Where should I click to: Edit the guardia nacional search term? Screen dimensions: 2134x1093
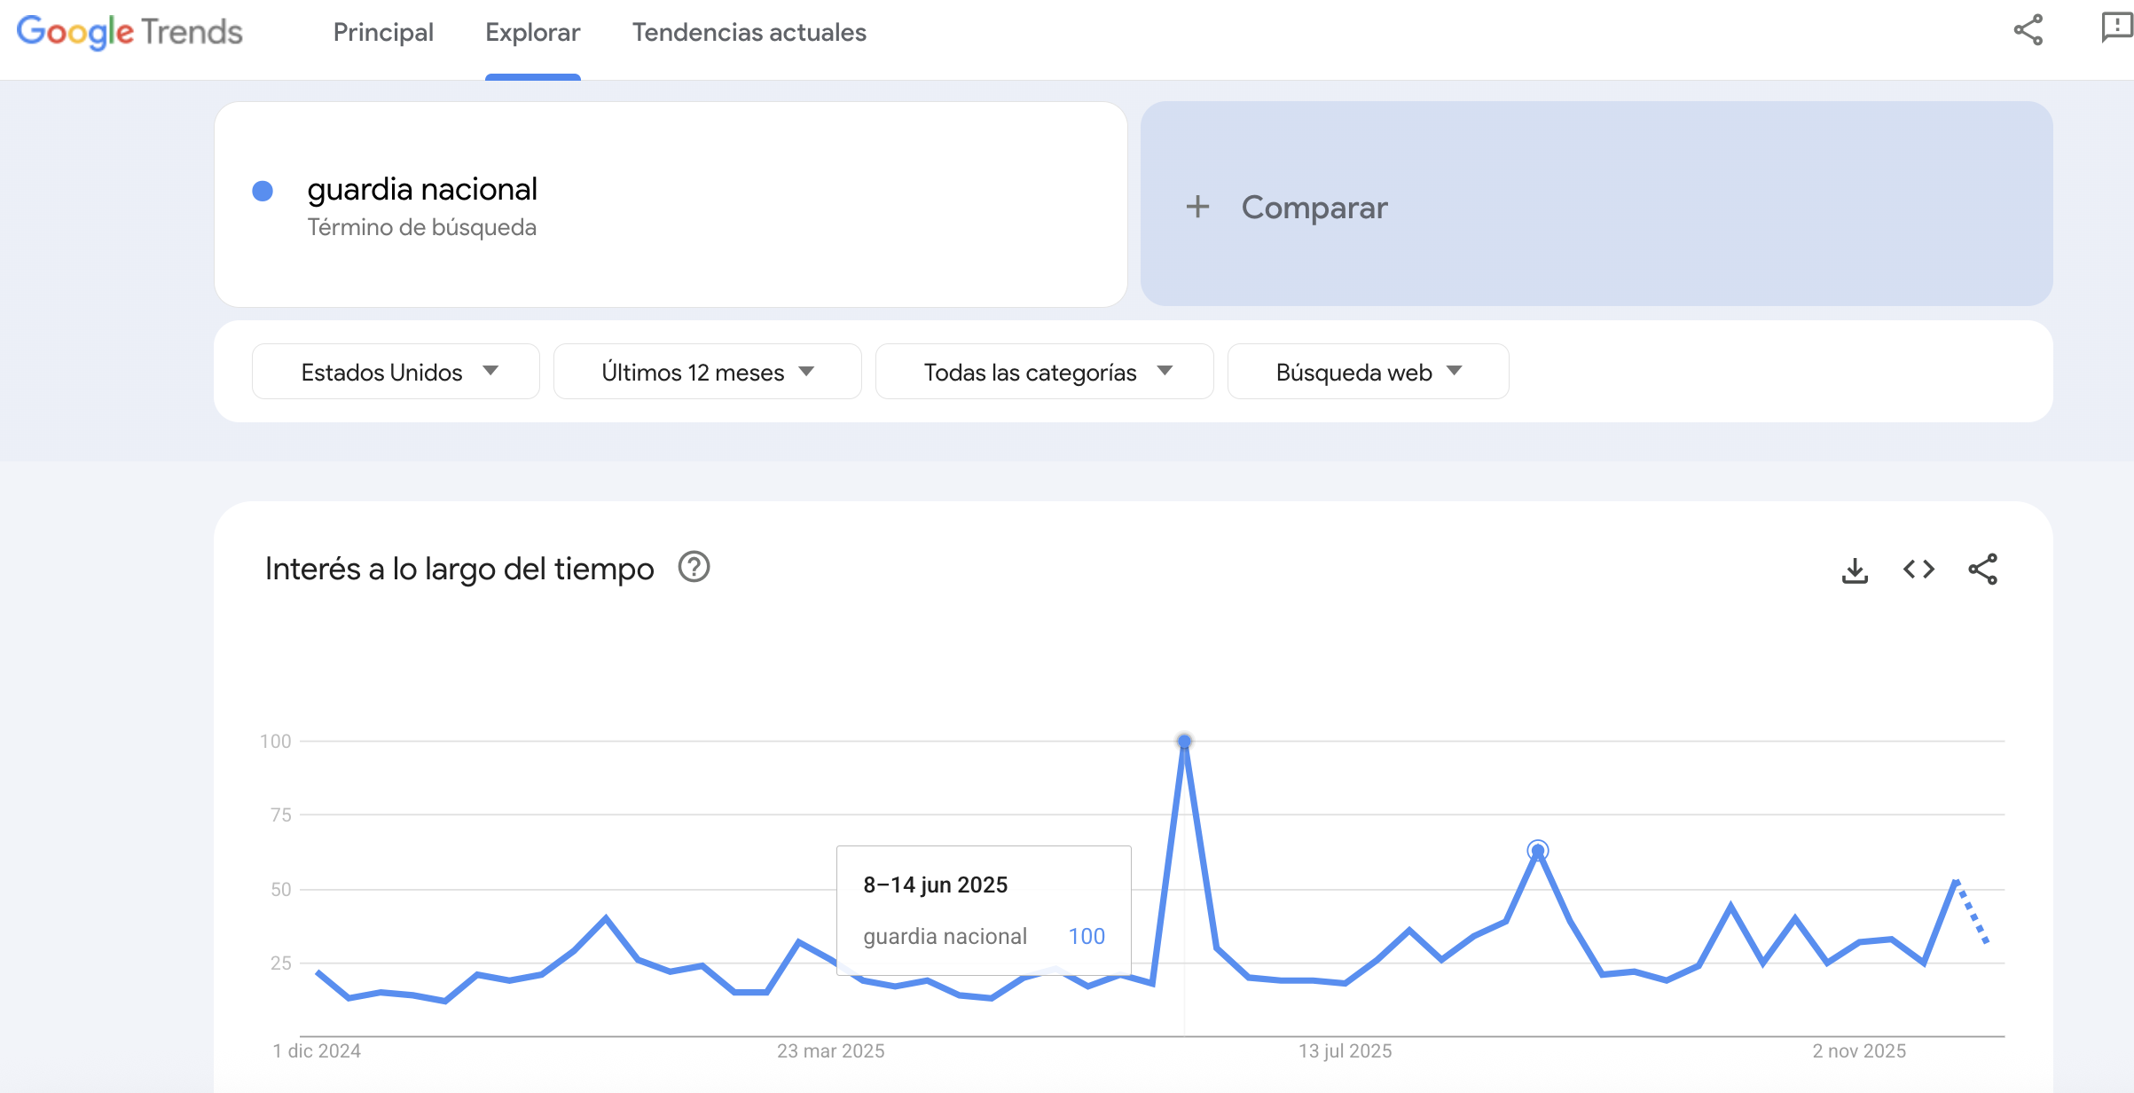point(422,190)
